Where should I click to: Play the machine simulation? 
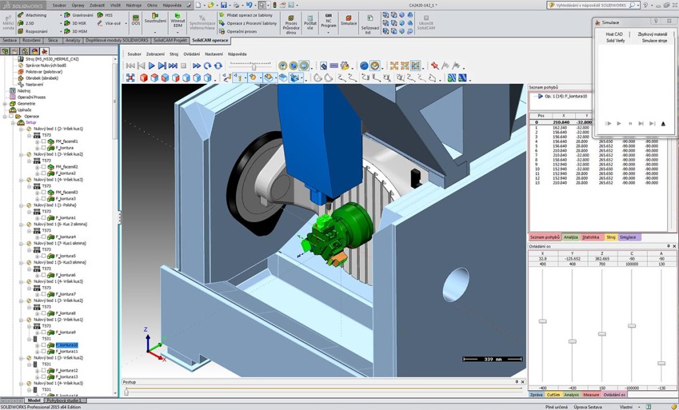[152, 66]
